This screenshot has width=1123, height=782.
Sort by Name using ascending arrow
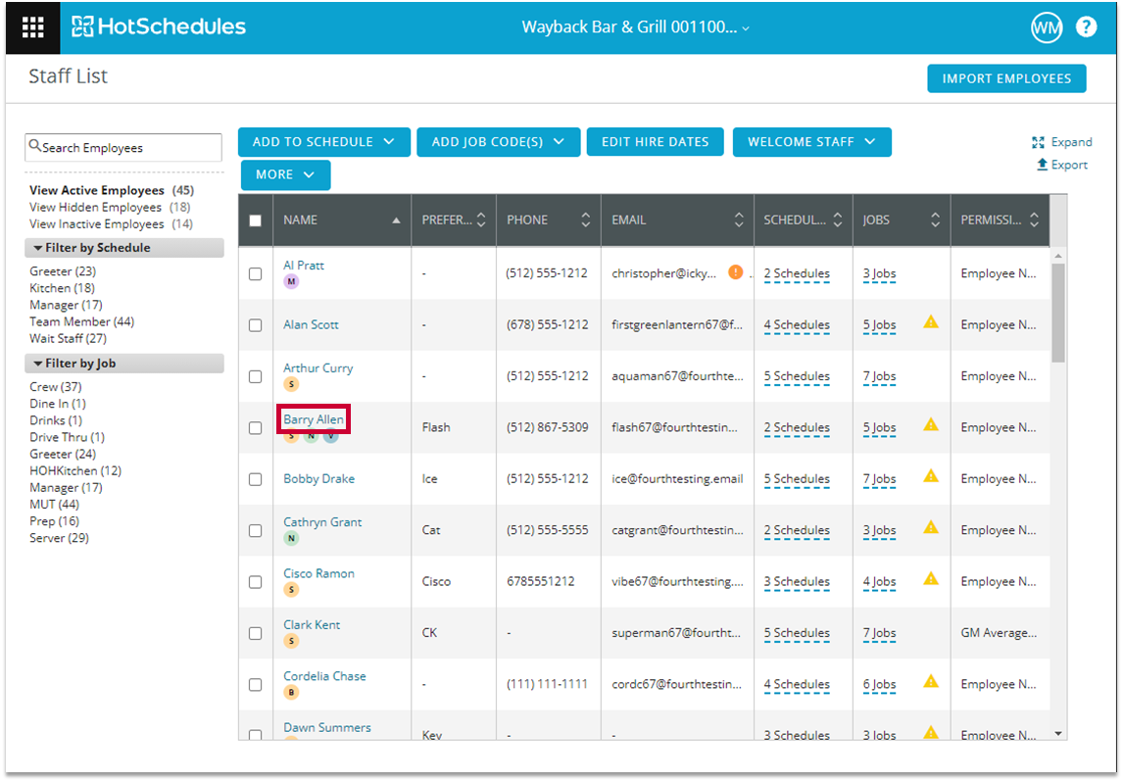pos(396,220)
